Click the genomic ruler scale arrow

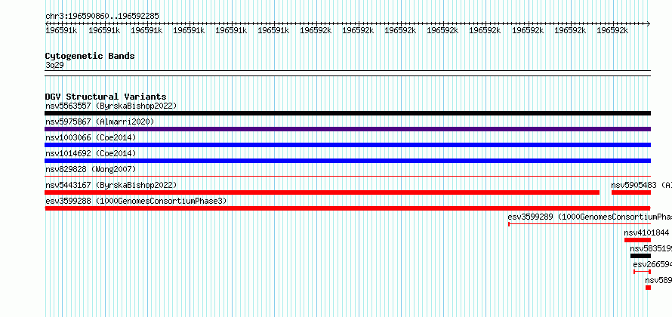347,23
